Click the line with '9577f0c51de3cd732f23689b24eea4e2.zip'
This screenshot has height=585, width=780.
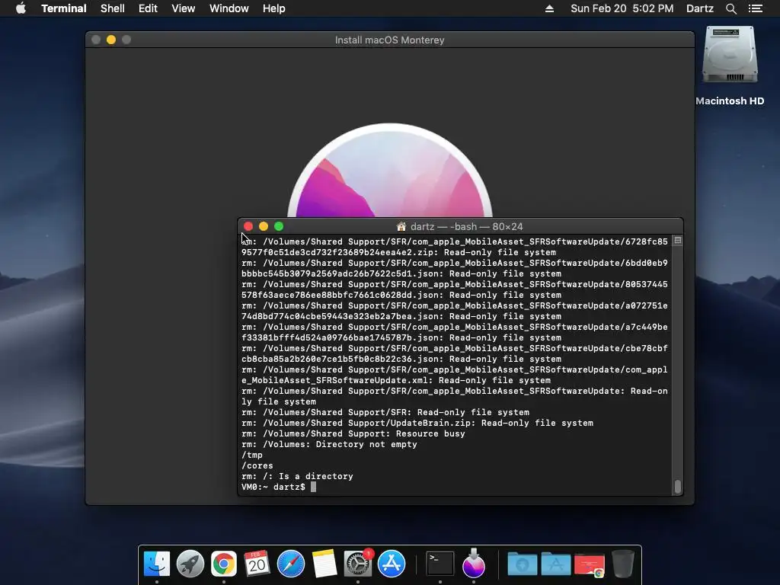tap(399, 252)
